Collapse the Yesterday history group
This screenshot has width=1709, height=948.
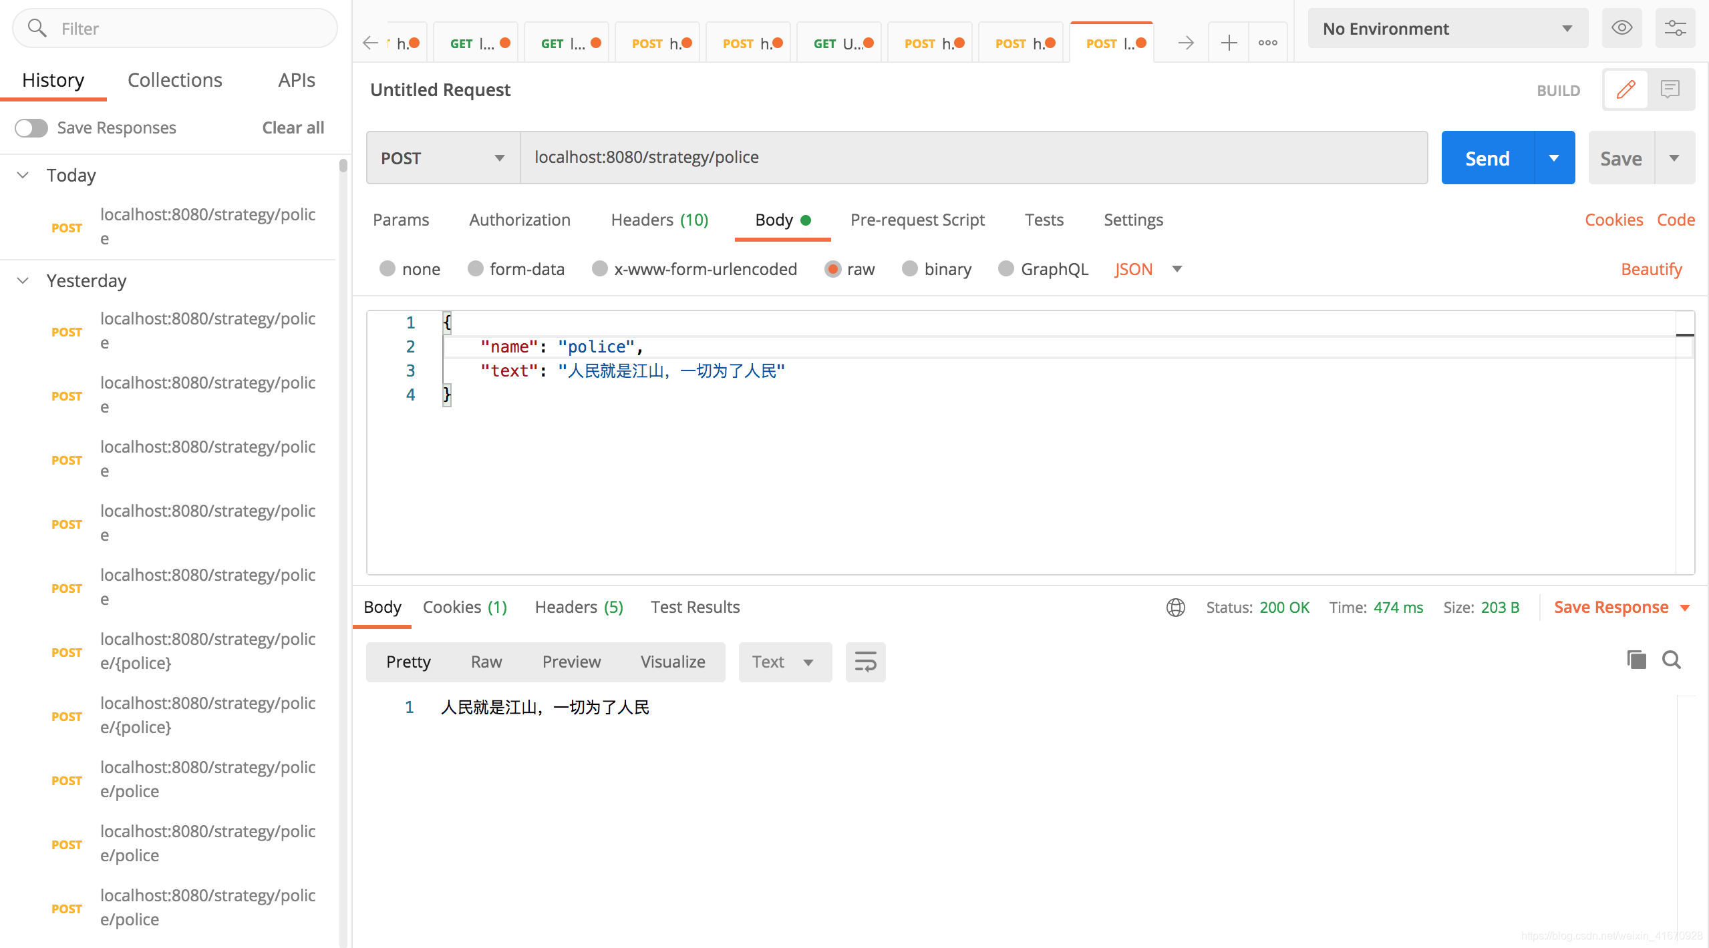pyautogui.click(x=23, y=280)
